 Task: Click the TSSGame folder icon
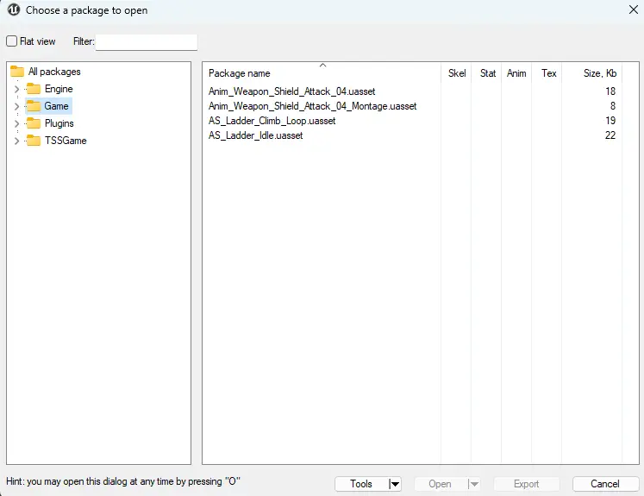click(34, 141)
